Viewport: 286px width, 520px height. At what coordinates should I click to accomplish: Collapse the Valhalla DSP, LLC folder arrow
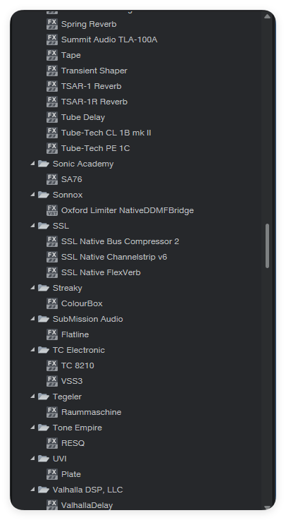tap(32, 489)
